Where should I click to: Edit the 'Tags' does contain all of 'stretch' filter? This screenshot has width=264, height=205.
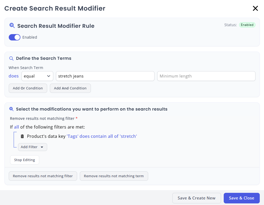click(x=102, y=136)
